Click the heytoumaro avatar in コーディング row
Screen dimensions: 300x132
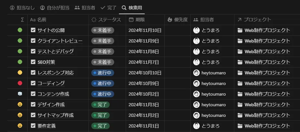click(196, 83)
